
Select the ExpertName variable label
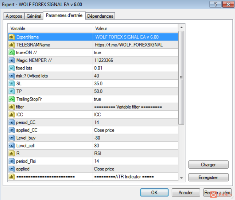pyautogui.click(x=28, y=37)
